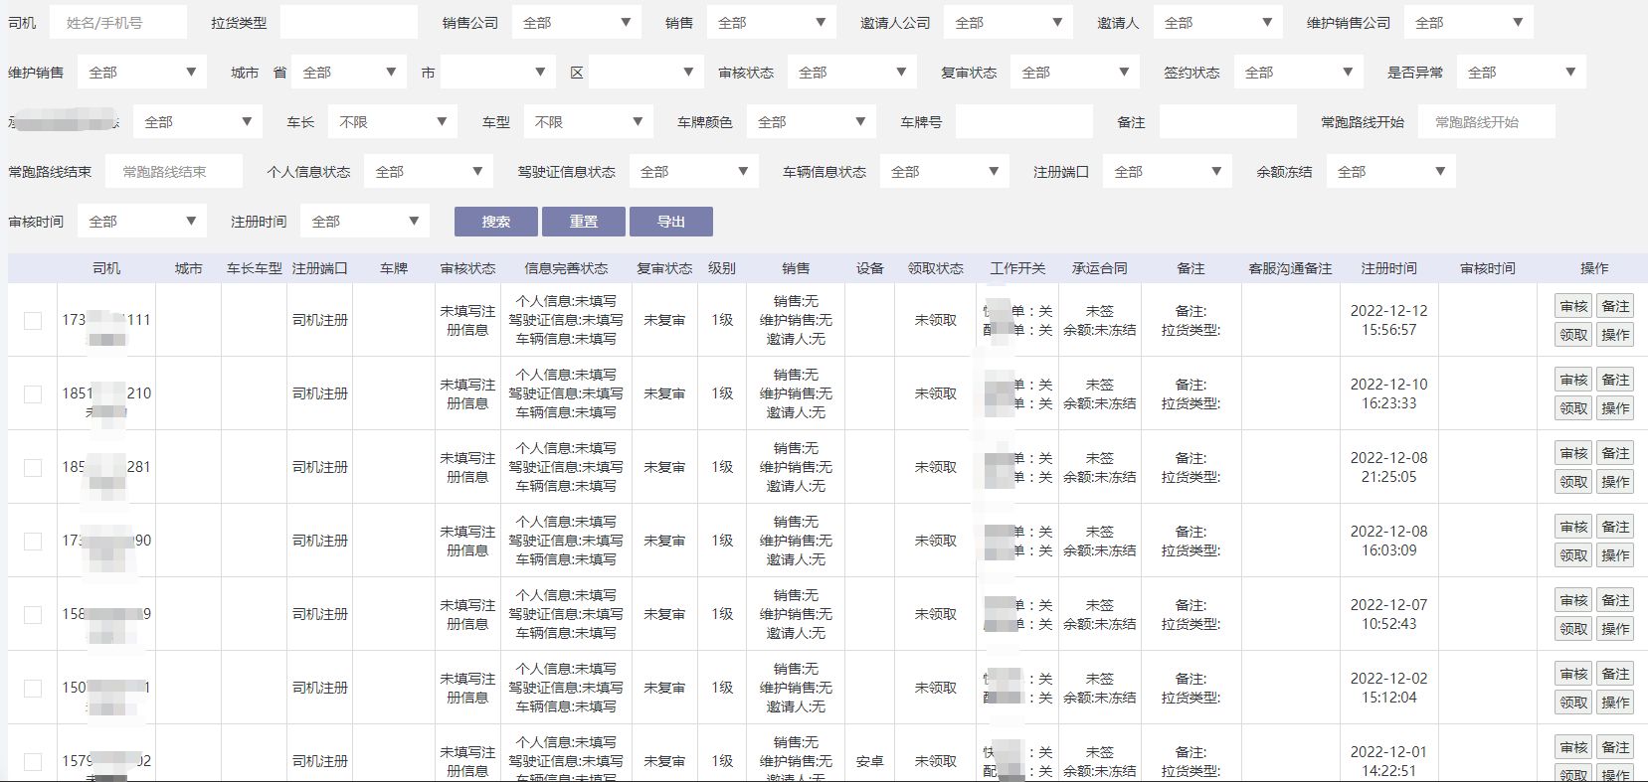Screen dimensions: 1648x782
Task: Open the 余额冻结 dropdown
Action: click(1391, 171)
